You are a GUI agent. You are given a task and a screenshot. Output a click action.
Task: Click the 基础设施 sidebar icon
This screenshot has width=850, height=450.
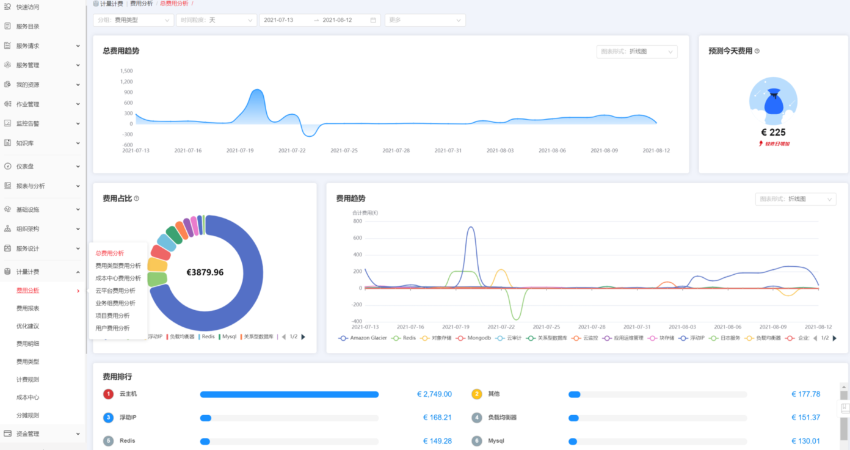coord(7,209)
